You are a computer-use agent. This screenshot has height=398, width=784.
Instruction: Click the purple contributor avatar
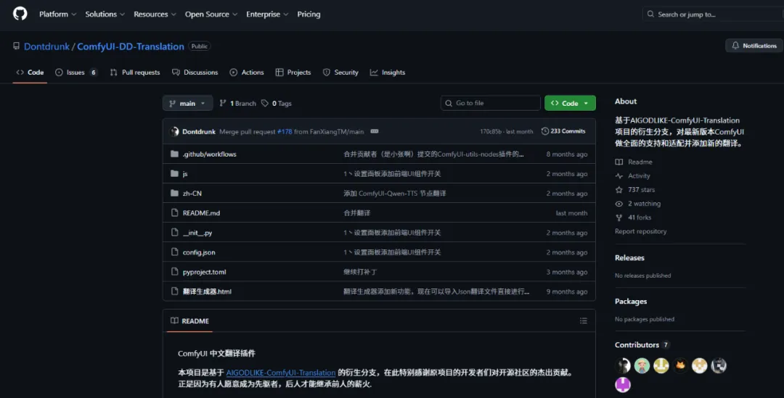click(x=623, y=384)
